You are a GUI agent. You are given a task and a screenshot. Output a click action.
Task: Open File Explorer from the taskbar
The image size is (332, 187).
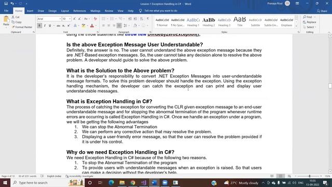pyautogui.click(x=122, y=182)
